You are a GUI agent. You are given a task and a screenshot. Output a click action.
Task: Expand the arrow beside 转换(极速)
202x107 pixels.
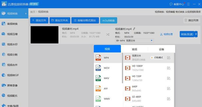(196, 34)
